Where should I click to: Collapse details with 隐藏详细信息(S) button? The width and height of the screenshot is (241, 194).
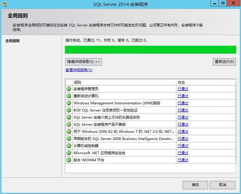coord(84,62)
